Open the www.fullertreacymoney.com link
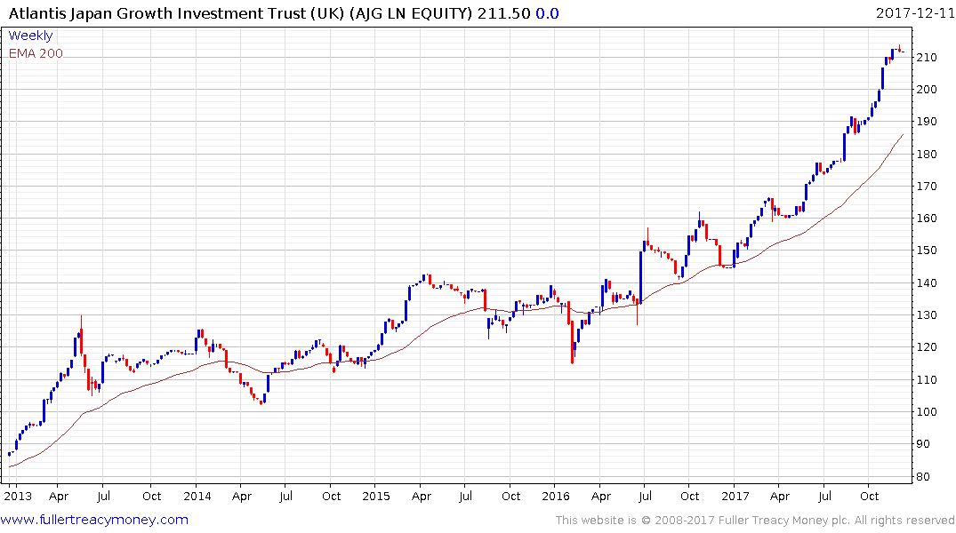The height and width of the screenshot is (533, 956). tap(94, 520)
